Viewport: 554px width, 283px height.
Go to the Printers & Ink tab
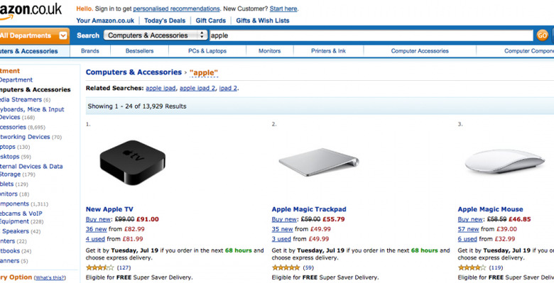point(328,51)
